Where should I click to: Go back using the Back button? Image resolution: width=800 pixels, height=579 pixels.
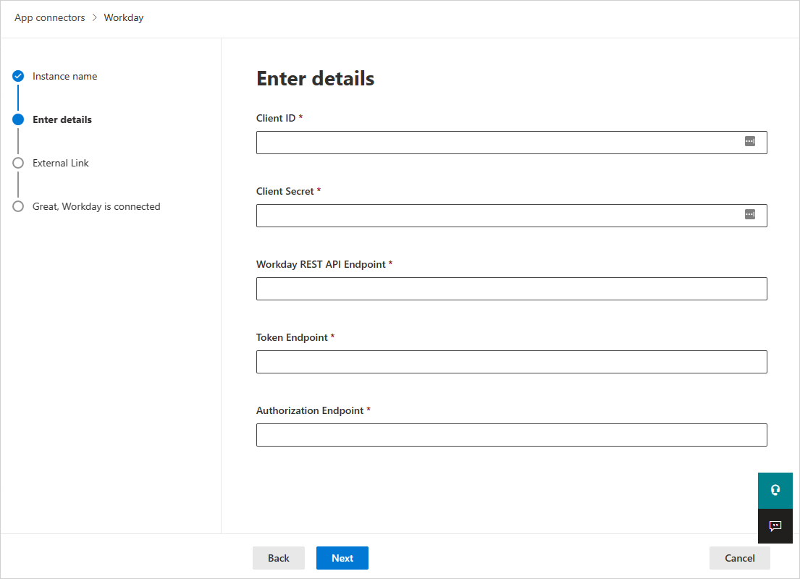pos(279,558)
